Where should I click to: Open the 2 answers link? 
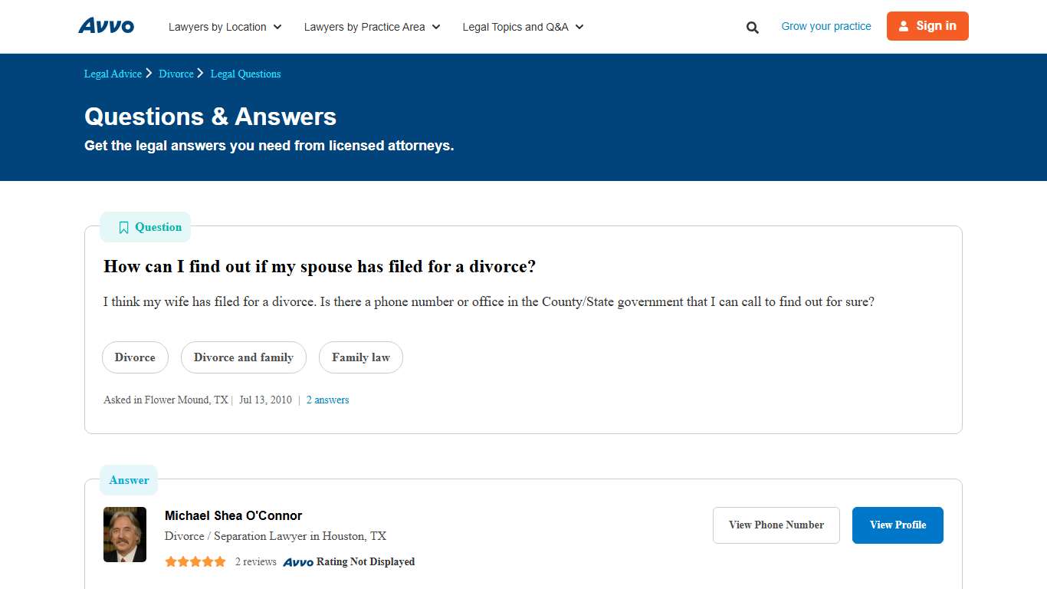(327, 400)
